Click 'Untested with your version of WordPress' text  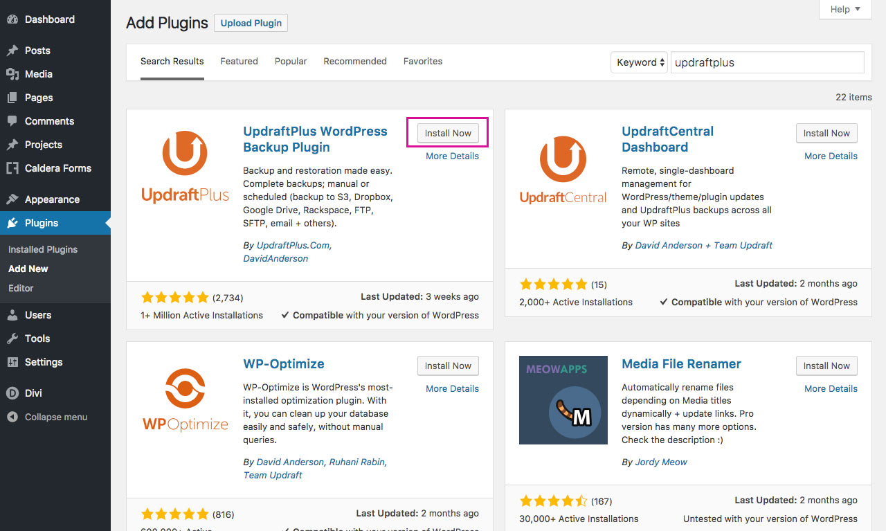(770, 519)
